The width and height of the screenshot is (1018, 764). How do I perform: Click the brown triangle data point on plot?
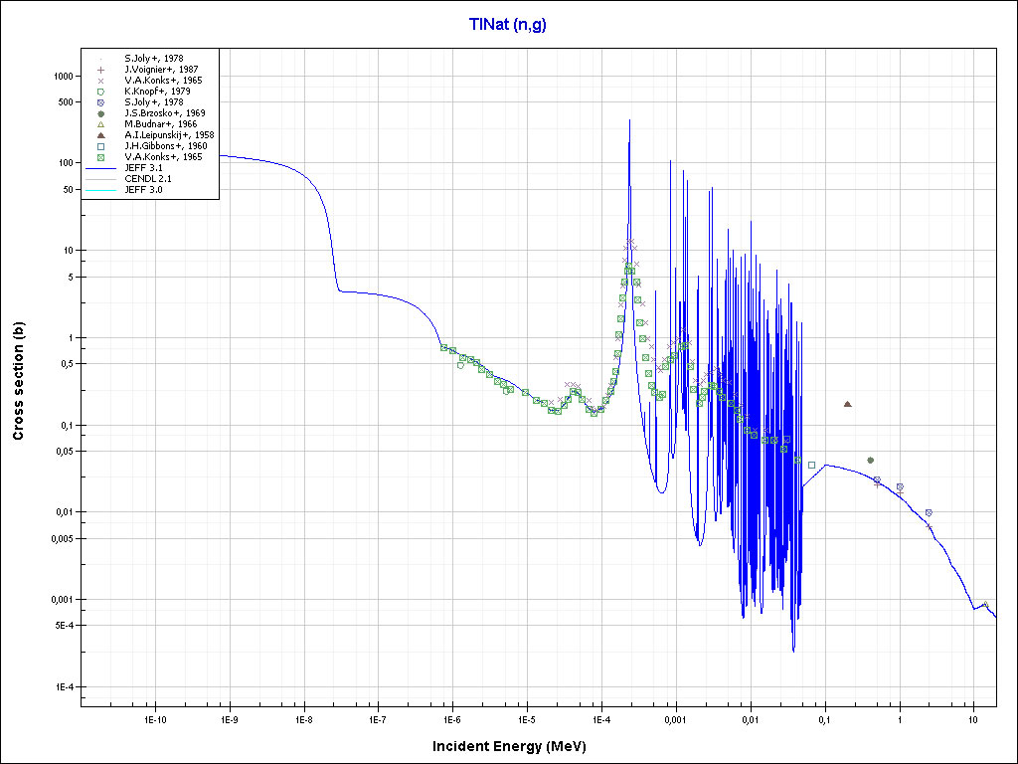(x=847, y=404)
